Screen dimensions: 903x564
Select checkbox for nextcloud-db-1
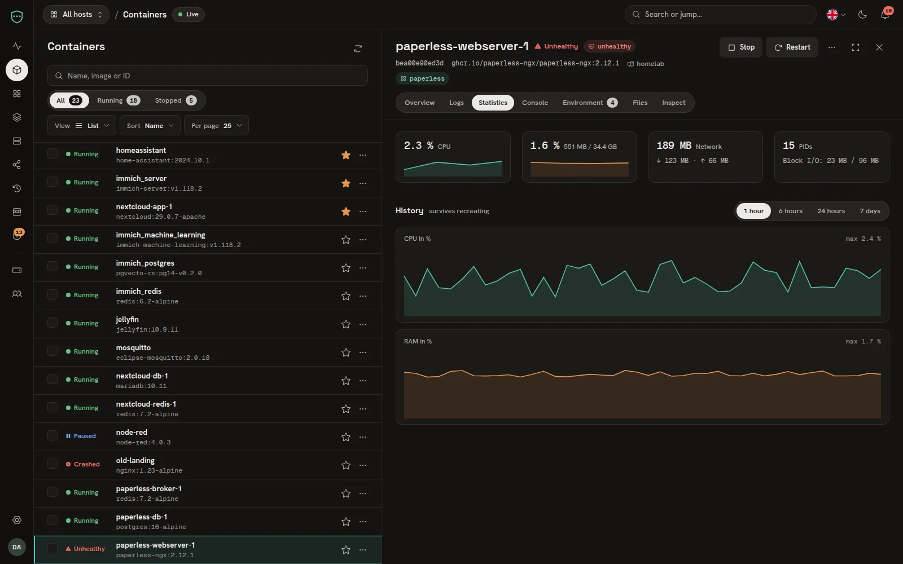tap(52, 379)
